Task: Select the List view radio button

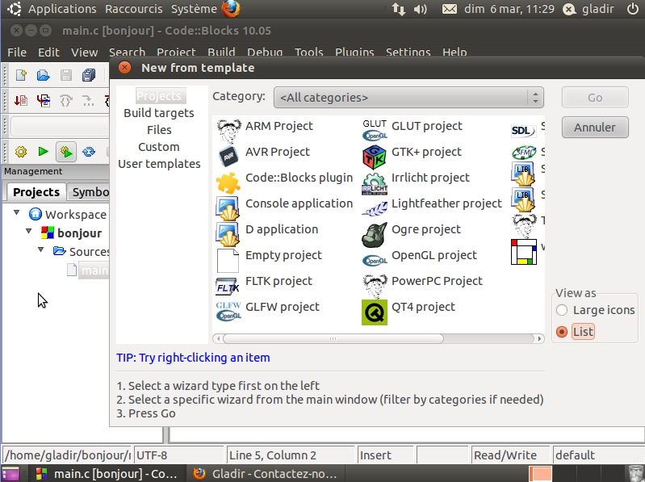Action: click(x=562, y=332)
